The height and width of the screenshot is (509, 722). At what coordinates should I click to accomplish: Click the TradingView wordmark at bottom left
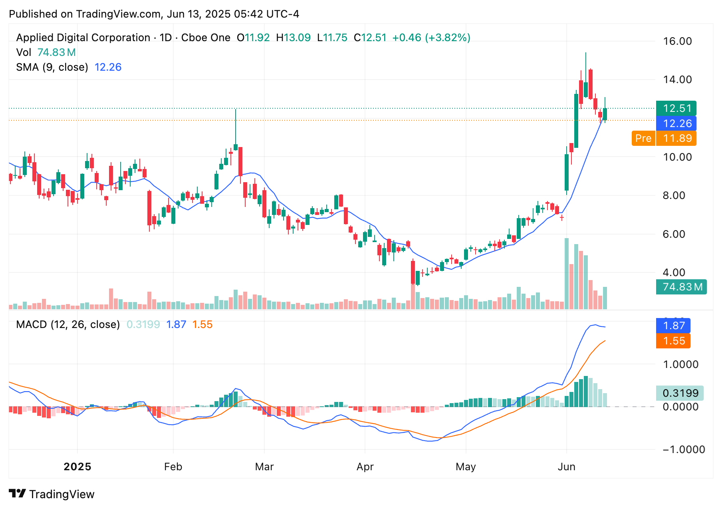62,494
